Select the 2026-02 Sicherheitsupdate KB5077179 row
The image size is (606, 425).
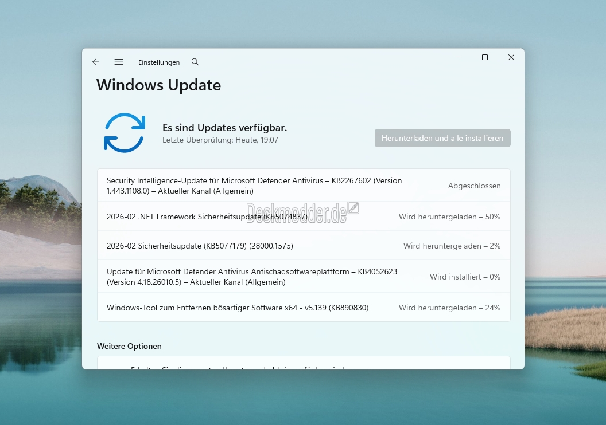coord(200,246)
